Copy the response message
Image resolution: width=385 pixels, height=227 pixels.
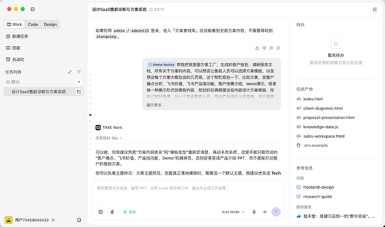[271, 48]
